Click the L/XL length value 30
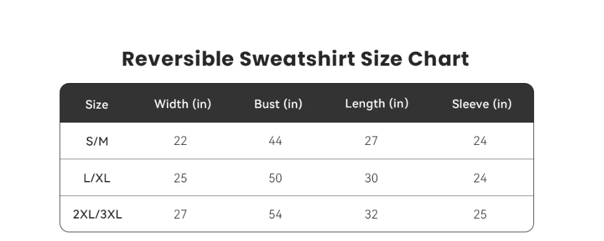Screen dimensions: 604x241 (371, 178)
